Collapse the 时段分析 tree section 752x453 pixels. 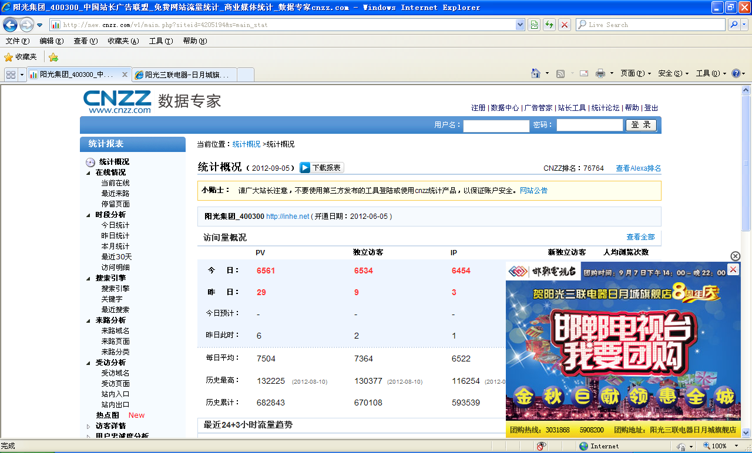tap(89, 215)
